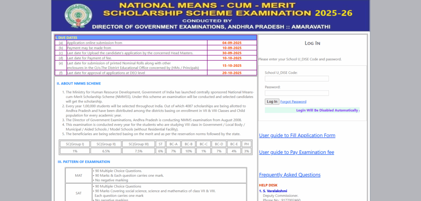421x201 pixels.
Task: Select the MAT row label in pattern table
Action: (x=79, y=176)
